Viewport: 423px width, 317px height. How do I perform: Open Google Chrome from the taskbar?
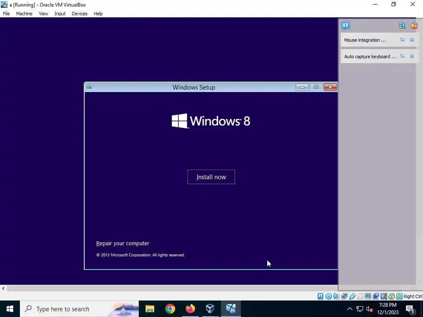click(x=170, y=309)
